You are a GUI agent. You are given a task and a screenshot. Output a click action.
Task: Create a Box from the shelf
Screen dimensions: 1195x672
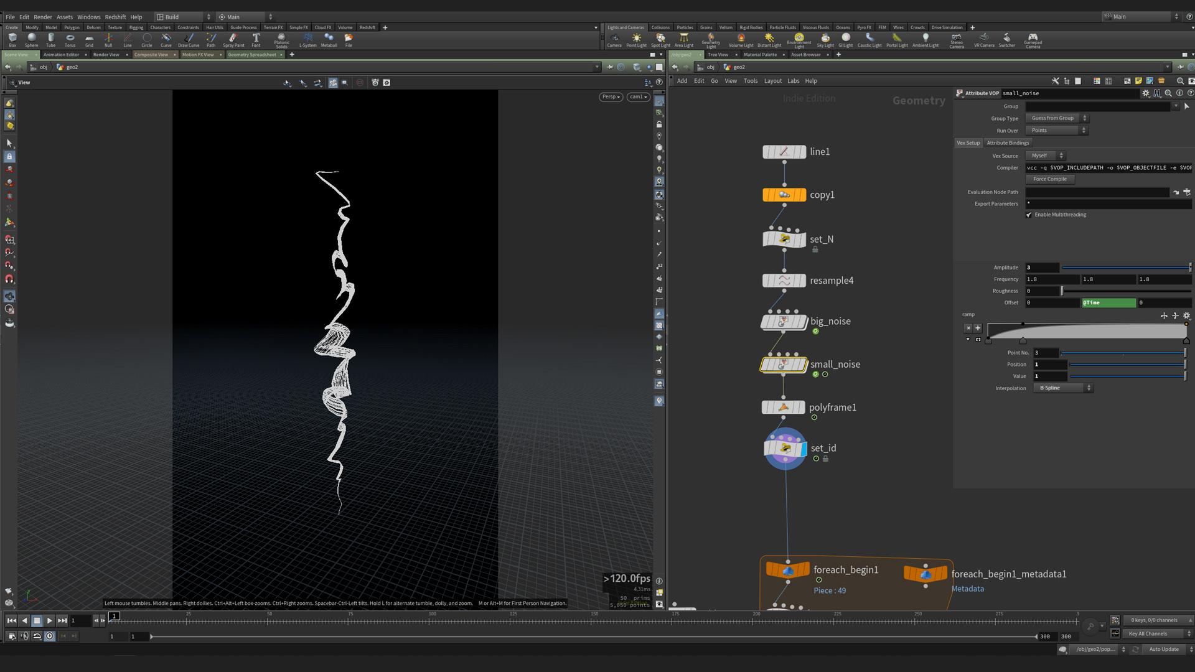pyautogui.click(x=12, y=40)
